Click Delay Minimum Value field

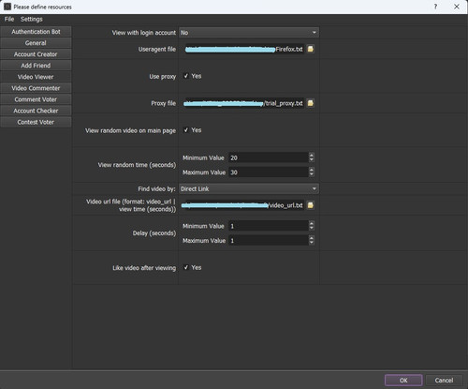(269, 226)
